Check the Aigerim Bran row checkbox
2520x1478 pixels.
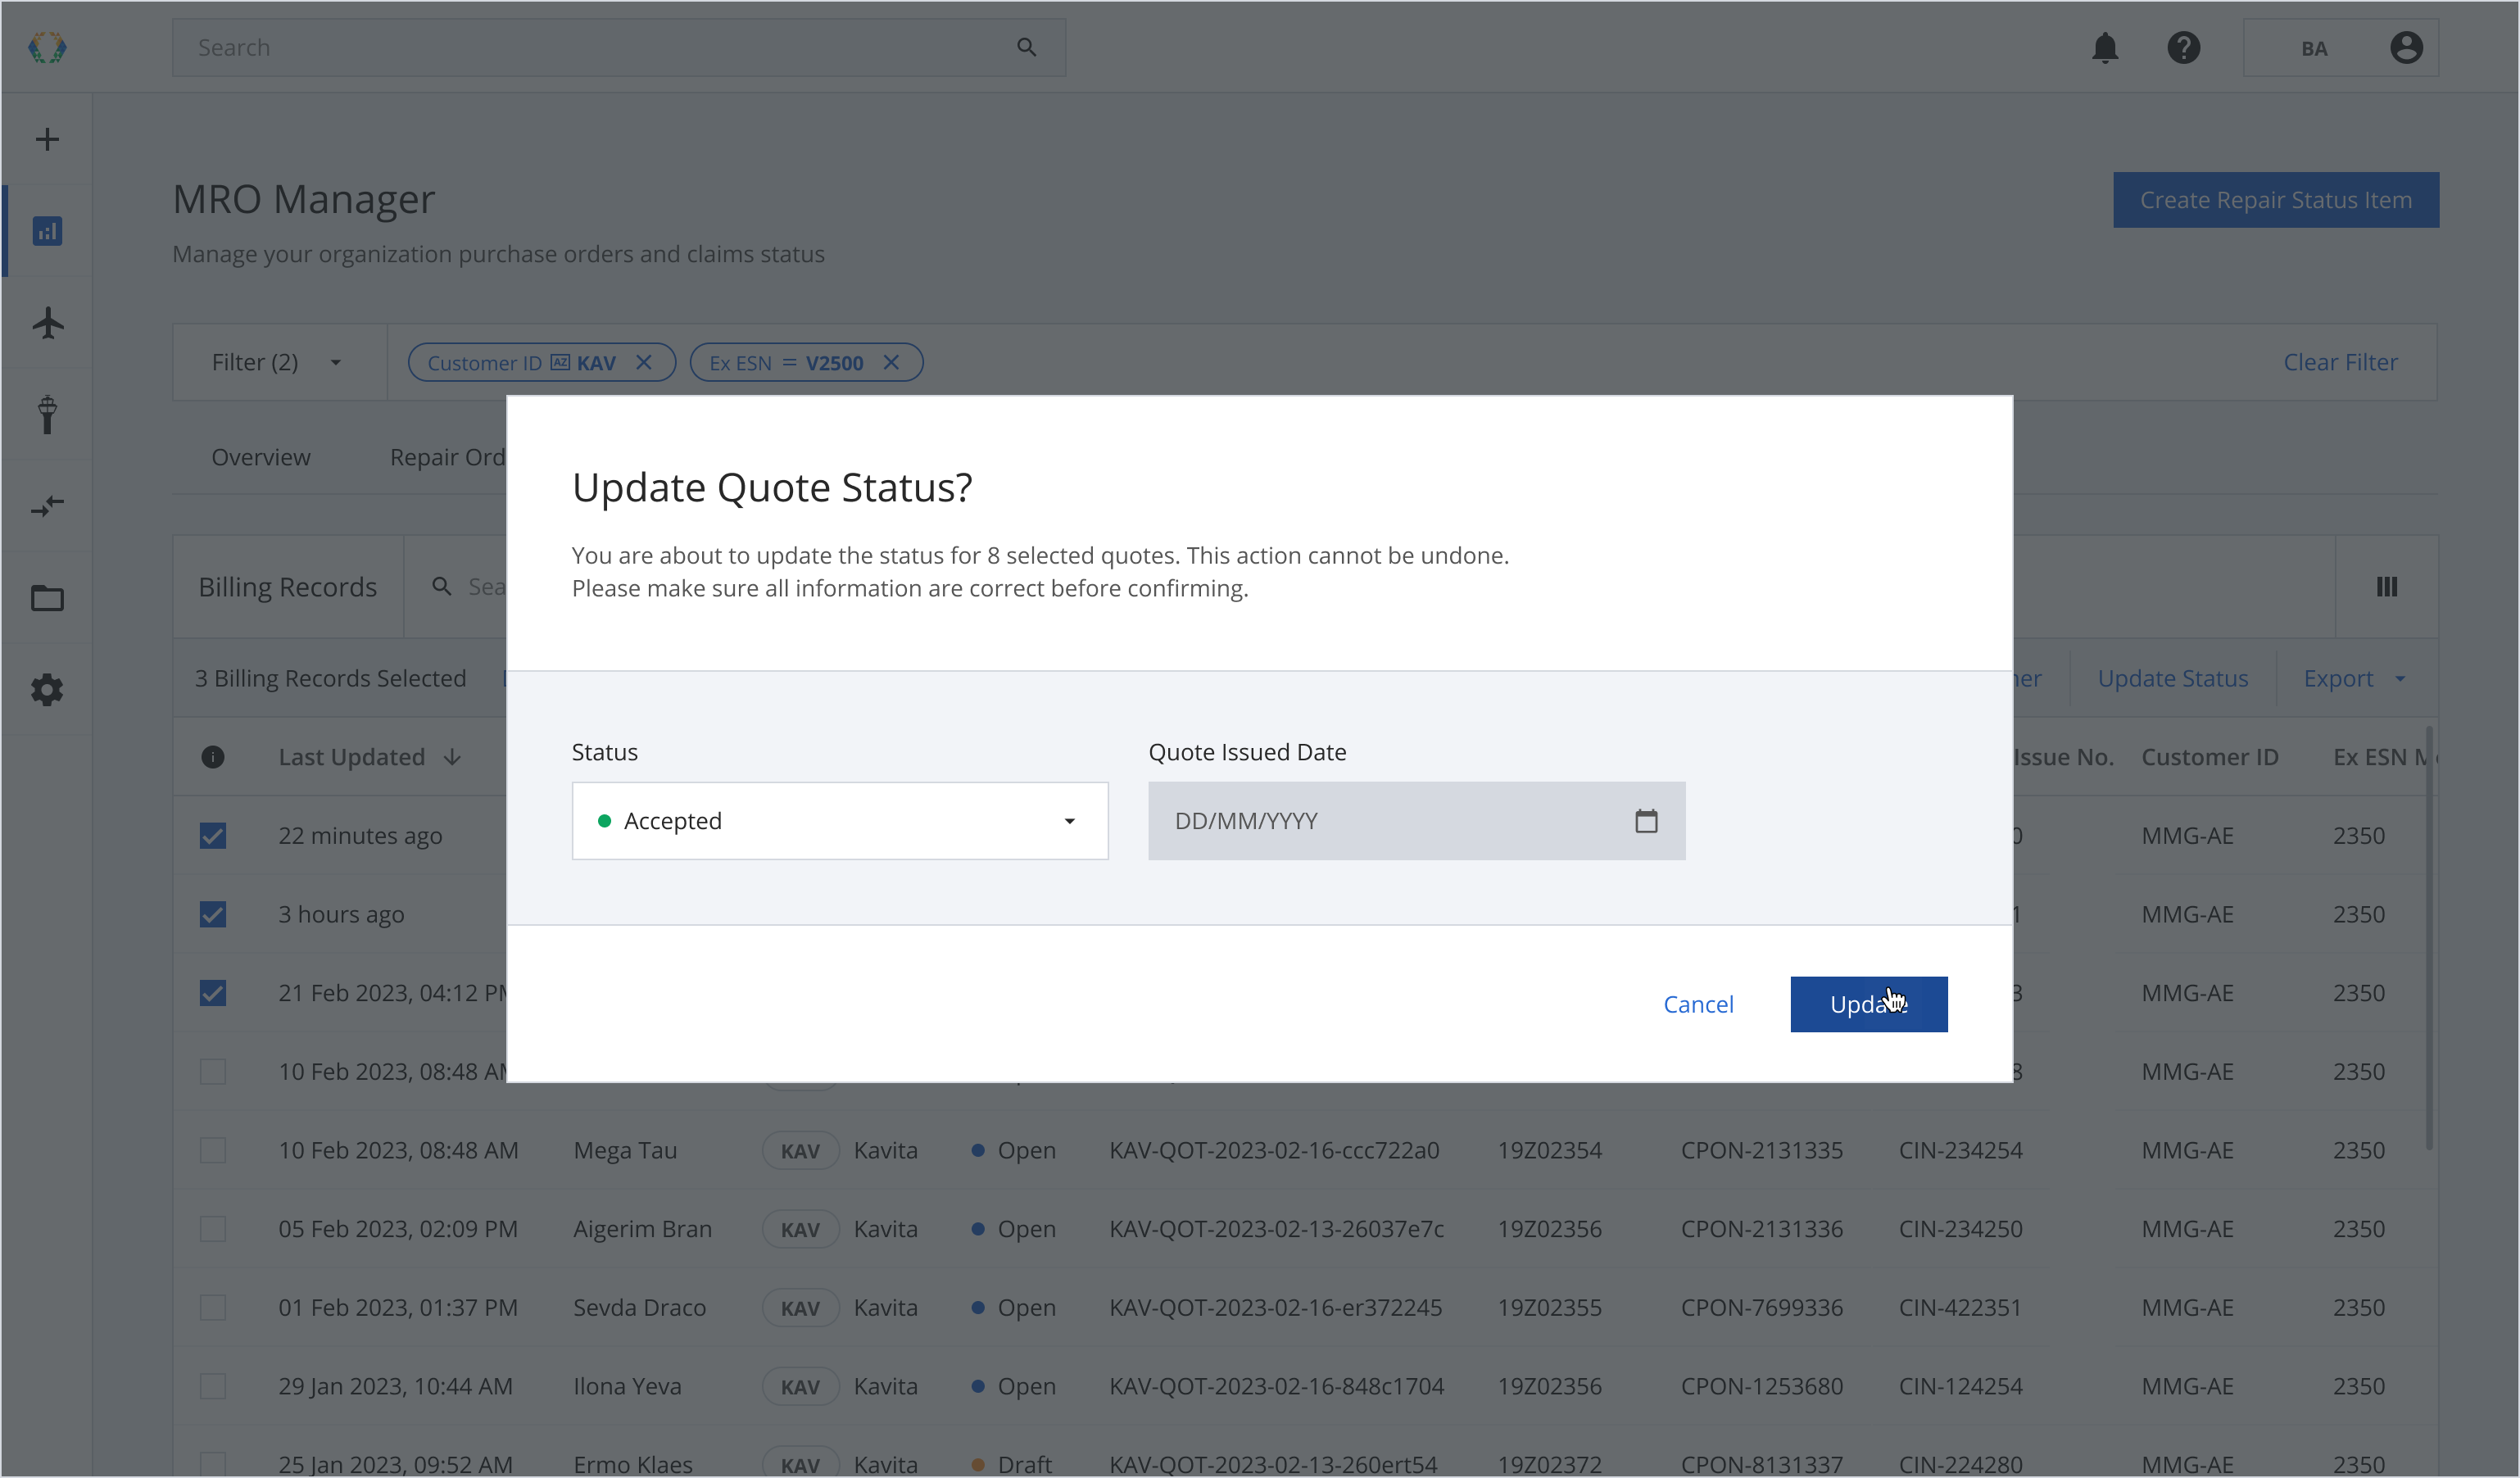tap(212, 1229)
